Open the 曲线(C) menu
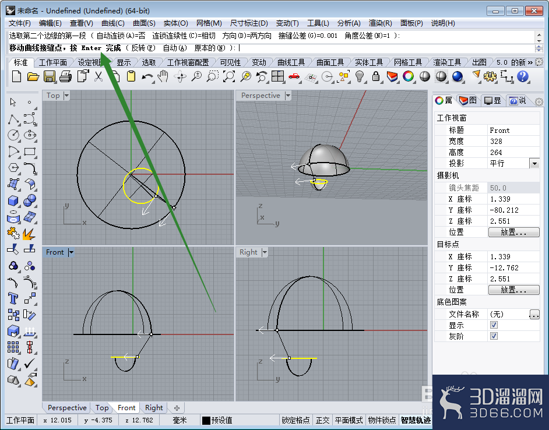Image resolution: width=549 pixels, height=430 pixels. tap(112, 23)
